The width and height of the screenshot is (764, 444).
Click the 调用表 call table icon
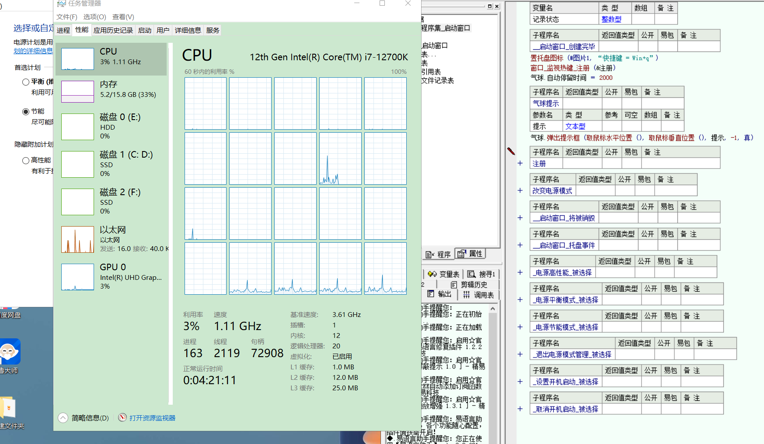click(467, 295)
